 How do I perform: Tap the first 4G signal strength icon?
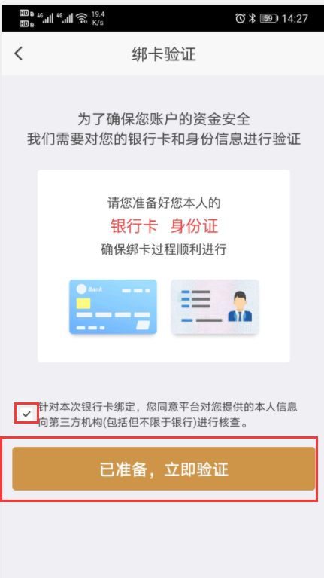(45, 17)
